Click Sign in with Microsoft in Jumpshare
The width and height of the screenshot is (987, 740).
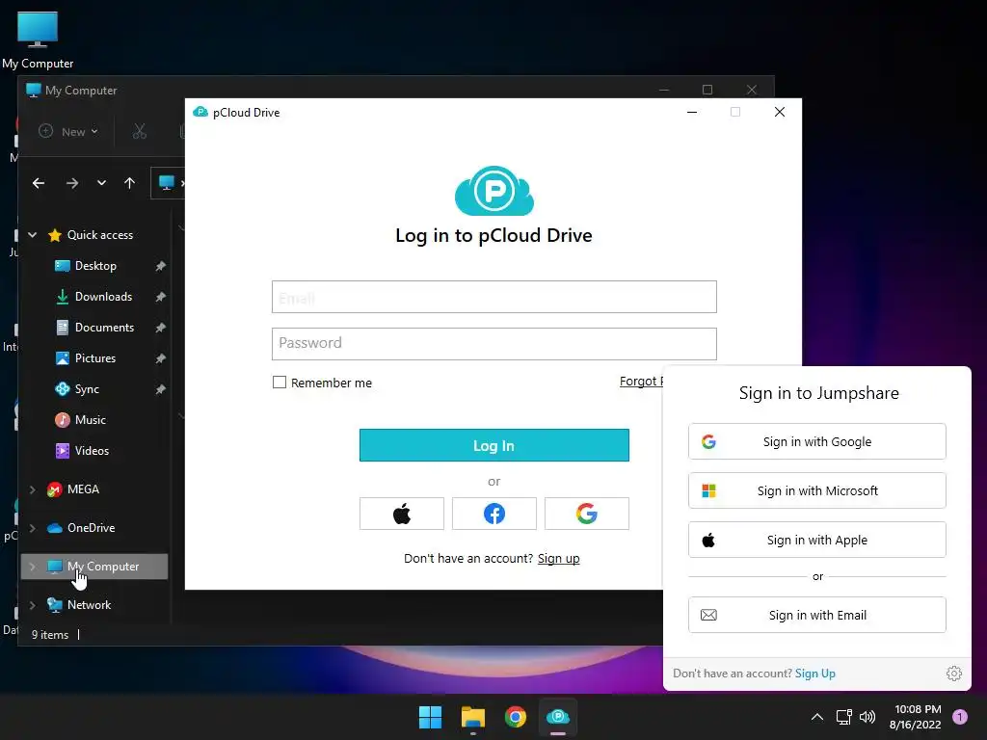(817, 490)
